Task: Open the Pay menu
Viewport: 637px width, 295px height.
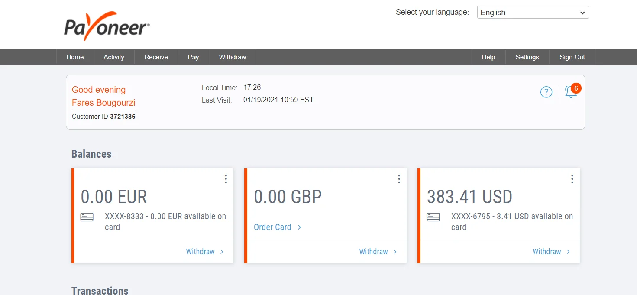Action: pos(193,57)
